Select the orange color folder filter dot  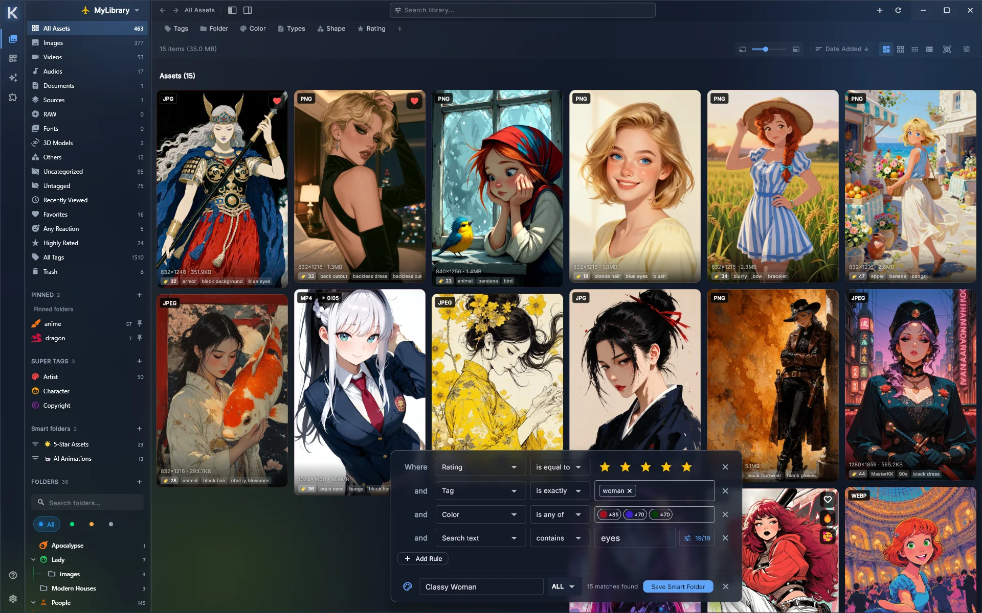[92, 524]
